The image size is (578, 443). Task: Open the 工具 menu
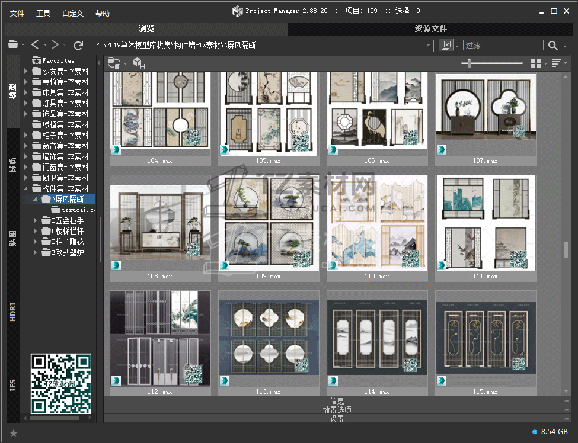[43, 13]
